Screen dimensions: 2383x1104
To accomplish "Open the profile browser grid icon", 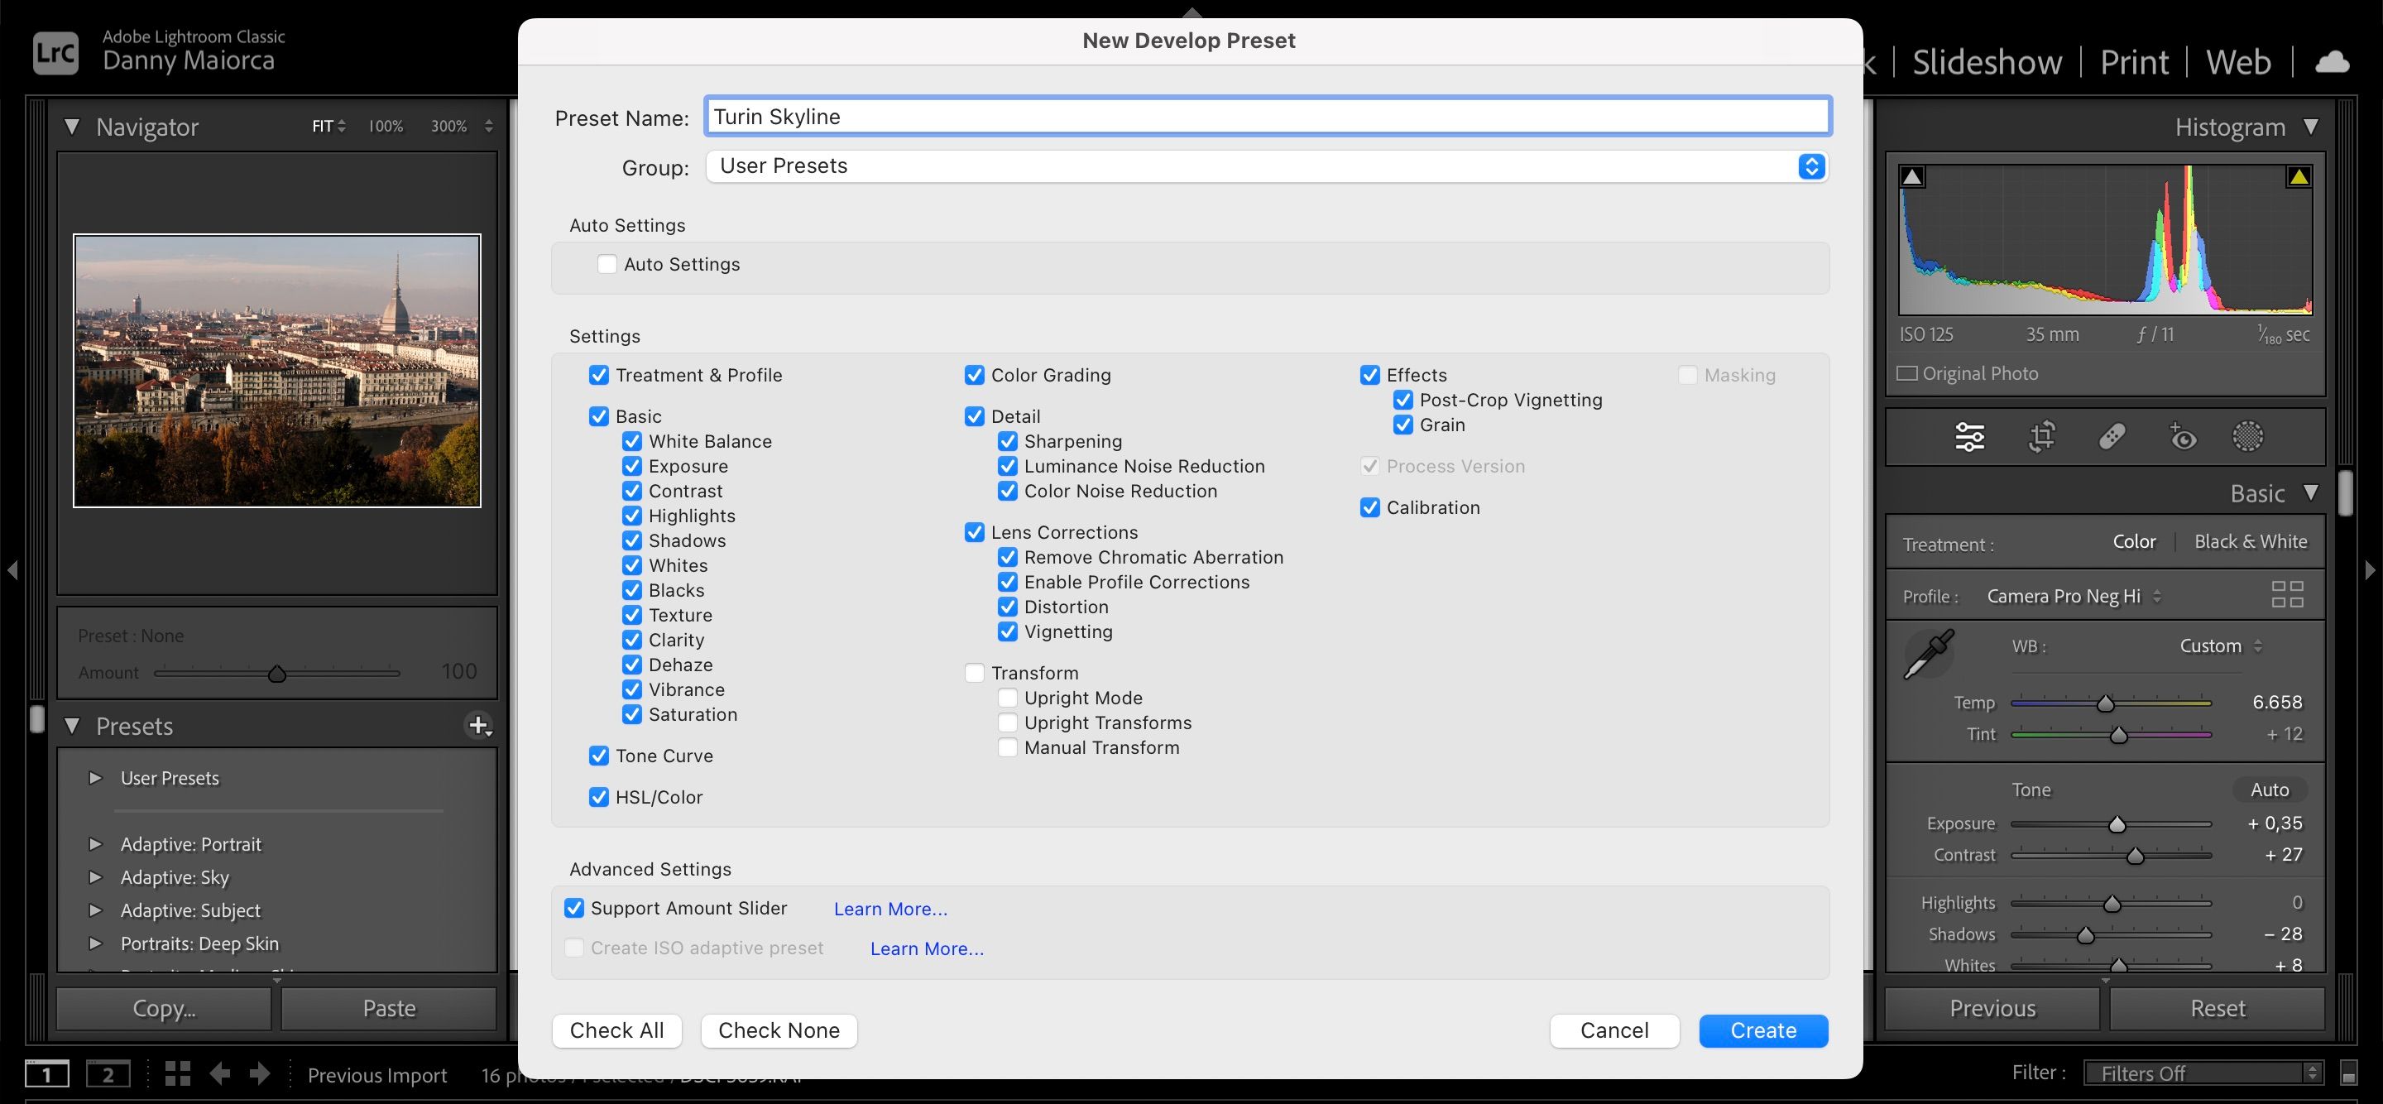I will pos(2286,594).
